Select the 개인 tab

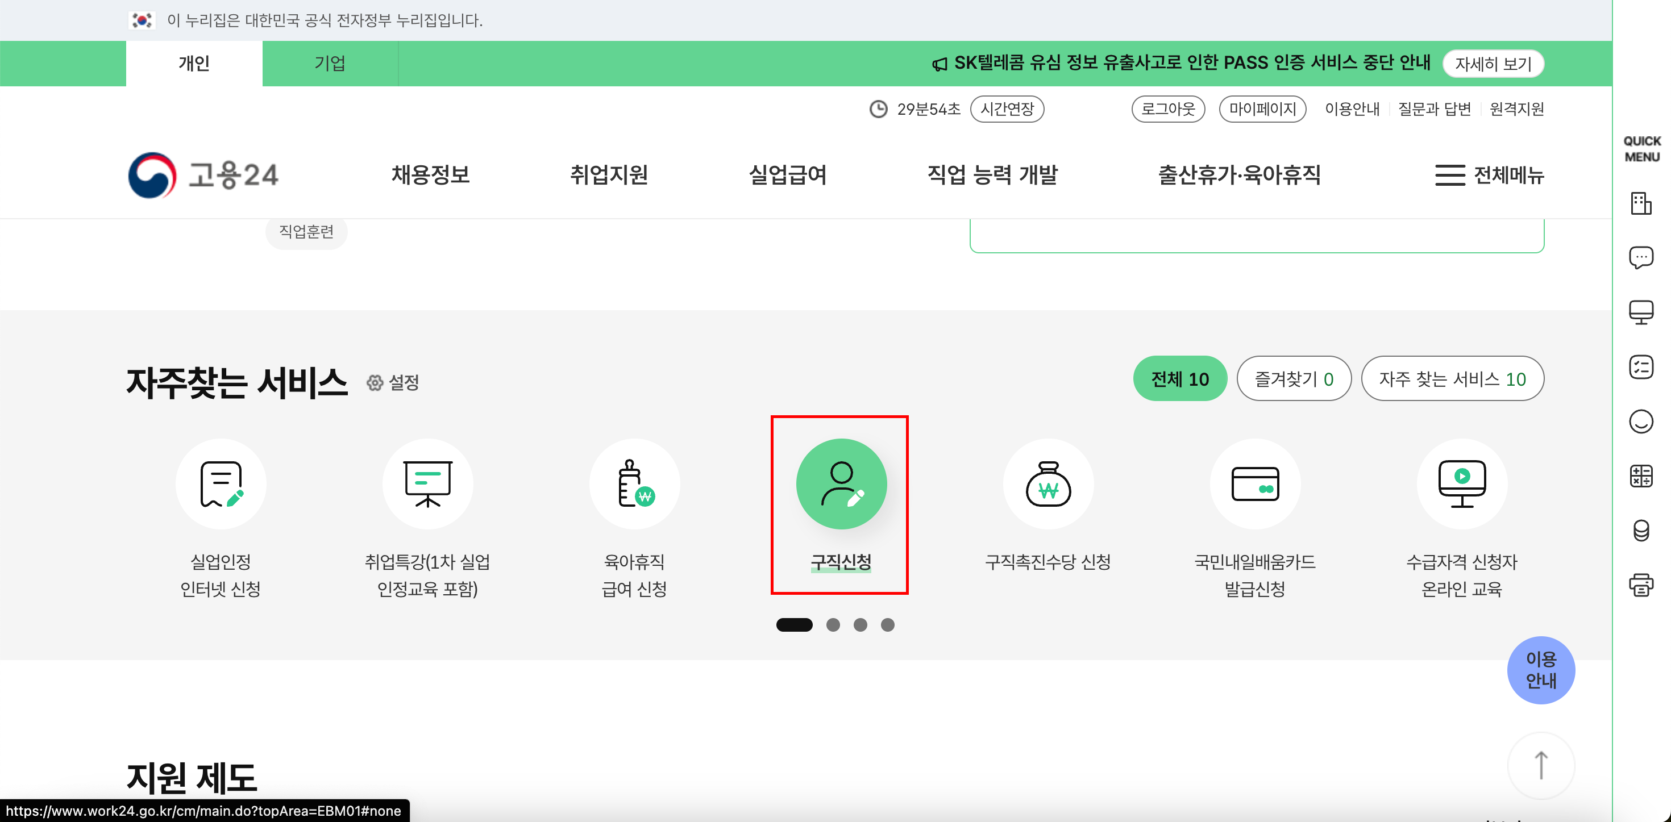[194, 64]
